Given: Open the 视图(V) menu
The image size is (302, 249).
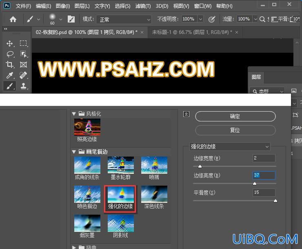Looking at the screenshot, I should tap(181, 6).
